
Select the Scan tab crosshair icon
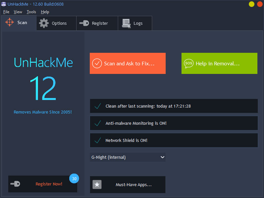point(9,22)
